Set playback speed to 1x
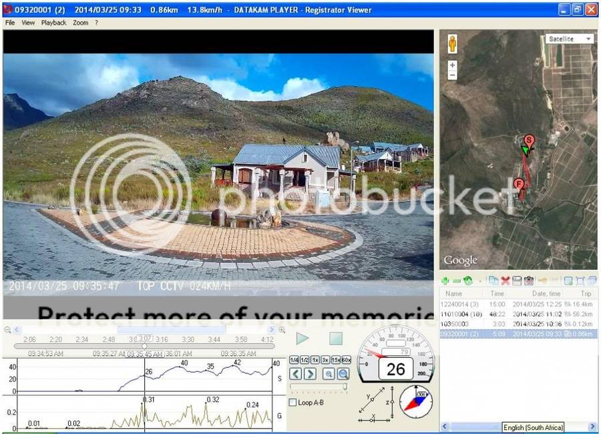Image resolution: width=601 pixels, height=434 pixels. click(315, 360)
